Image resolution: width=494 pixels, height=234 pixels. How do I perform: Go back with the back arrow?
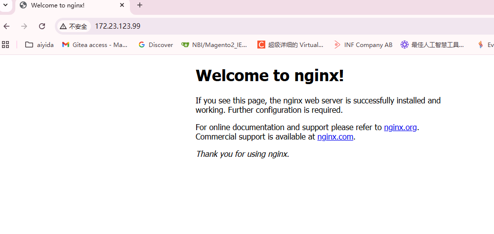(x=6, y=26)
